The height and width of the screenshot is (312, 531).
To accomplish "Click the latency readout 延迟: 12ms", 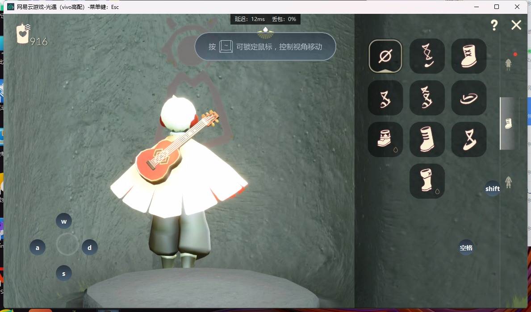I will 250,19.
